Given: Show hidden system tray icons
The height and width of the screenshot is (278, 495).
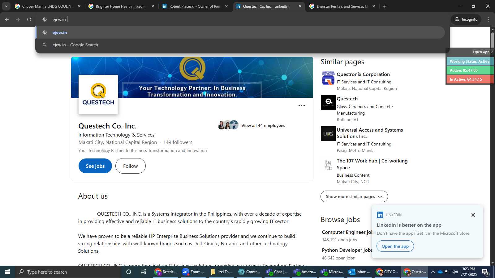Looking at the screenshot, I should point(433,272).
